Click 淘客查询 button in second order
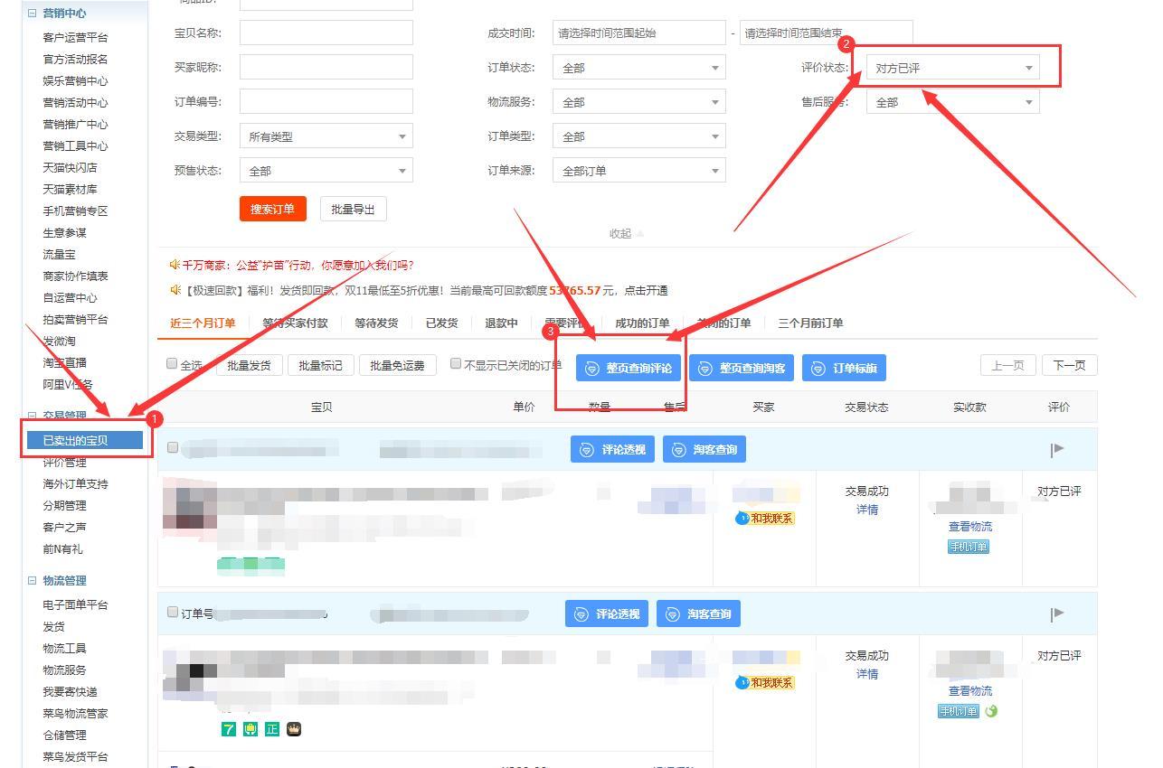 (698, 613)
